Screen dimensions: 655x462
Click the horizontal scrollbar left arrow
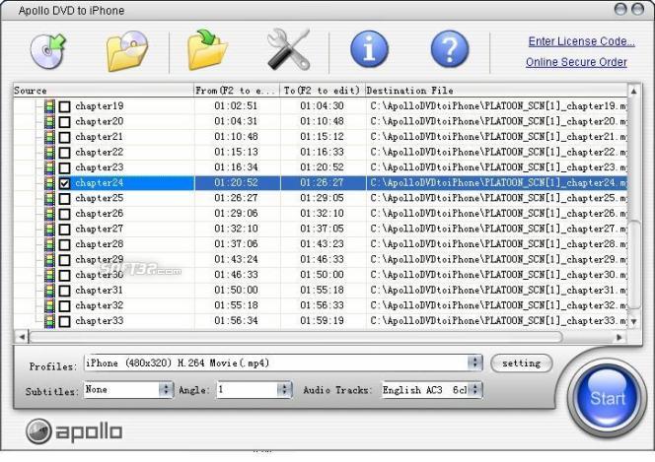[x=22, y=337]
